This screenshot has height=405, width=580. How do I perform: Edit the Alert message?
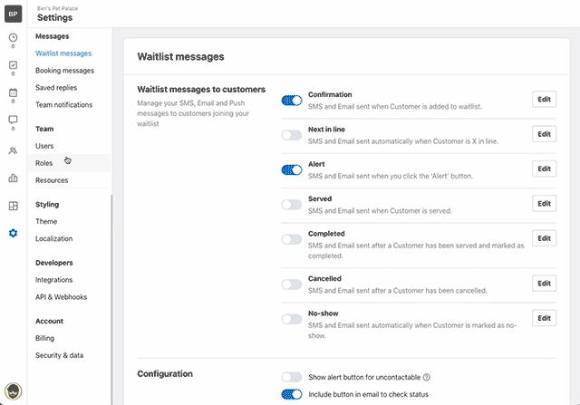(544, 169)
